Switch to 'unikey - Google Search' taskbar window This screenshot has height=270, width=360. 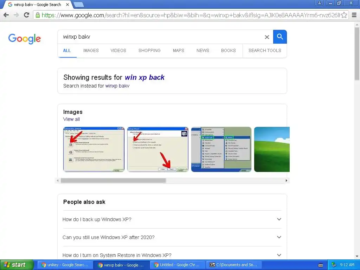point(65,265)
